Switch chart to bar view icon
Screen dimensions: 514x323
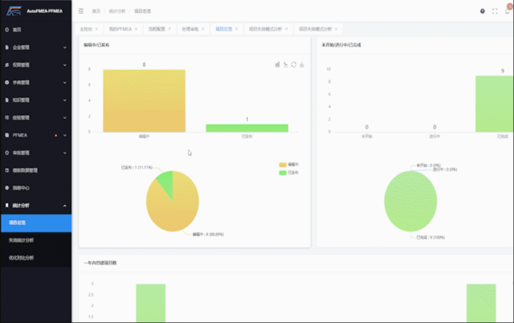[277, 64]
